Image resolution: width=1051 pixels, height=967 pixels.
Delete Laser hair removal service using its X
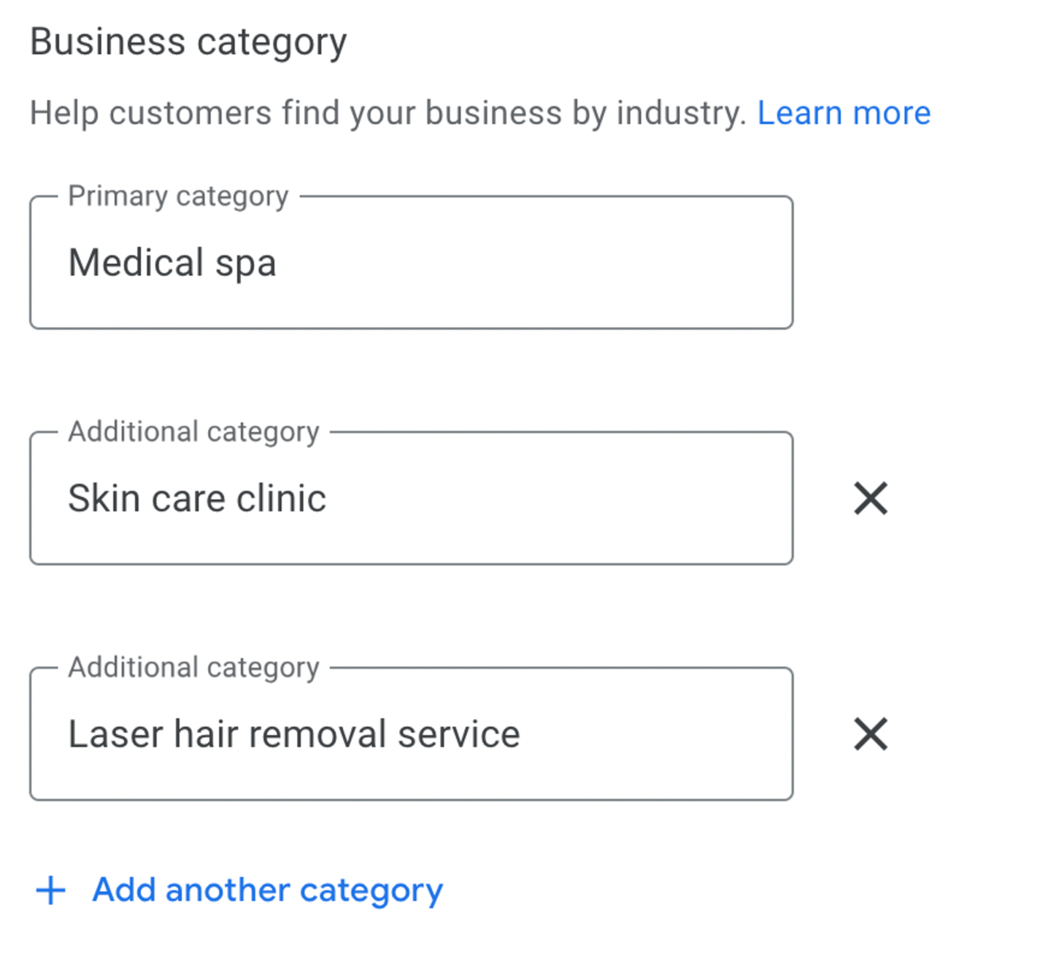click(x=870, y=733)
